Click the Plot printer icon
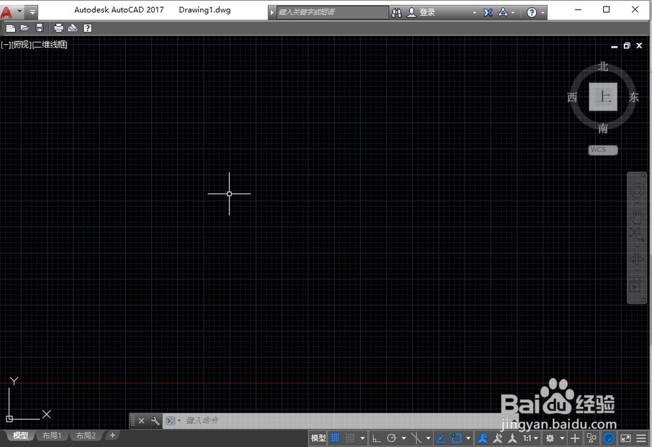The image size is (652, 447). [59, 28]
